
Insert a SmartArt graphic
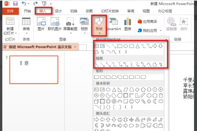tap(114, 24)
